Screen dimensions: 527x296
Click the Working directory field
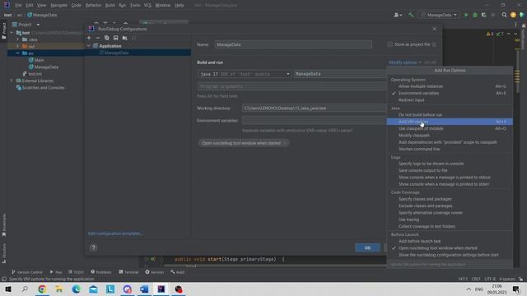[315, 108]
